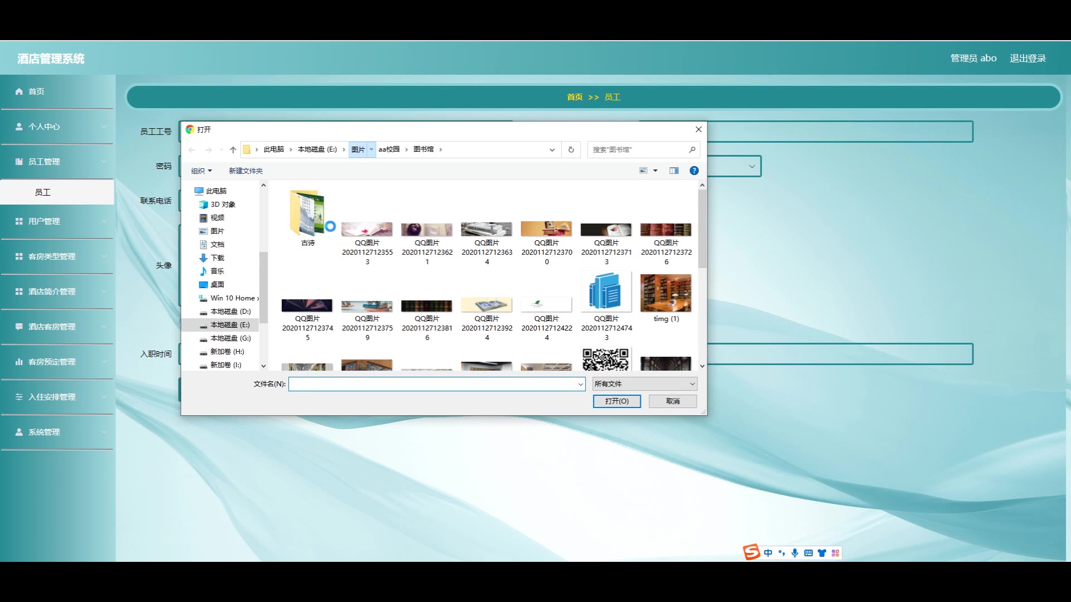Open 员工管理 sidebar menu
1071x602 pixels.
[x=57, y=162]
